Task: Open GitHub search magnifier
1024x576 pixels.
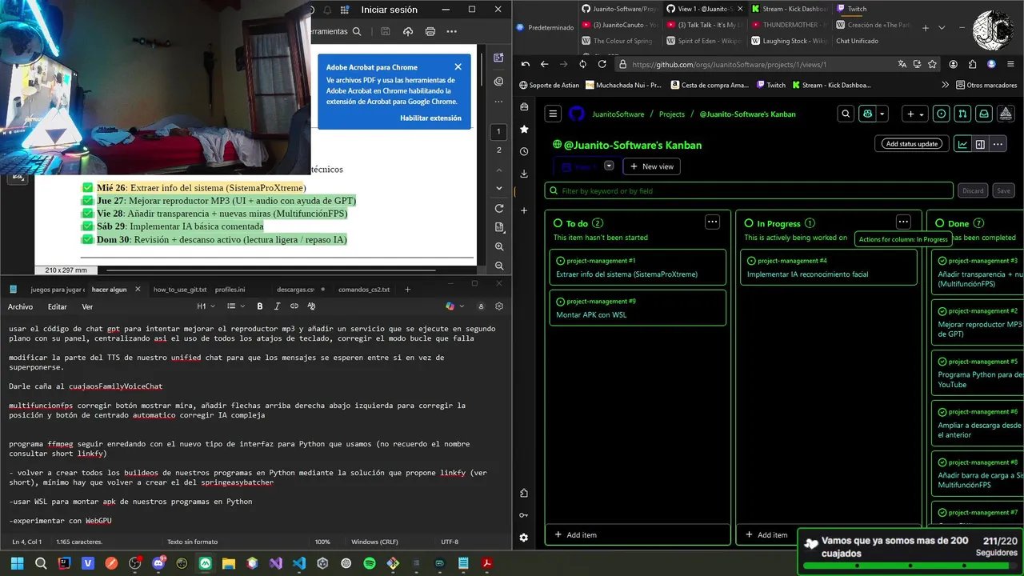Action: (x=846, y=114)
